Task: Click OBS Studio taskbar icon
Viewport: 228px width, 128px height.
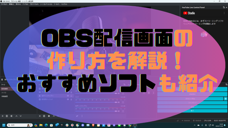Action: pos(135,125)
